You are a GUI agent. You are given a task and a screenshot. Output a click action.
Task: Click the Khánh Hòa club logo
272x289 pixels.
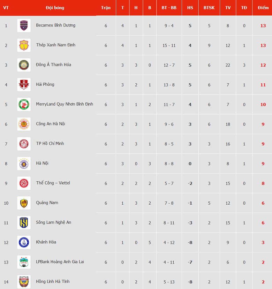pyautogui.click(x=24, y=242)
